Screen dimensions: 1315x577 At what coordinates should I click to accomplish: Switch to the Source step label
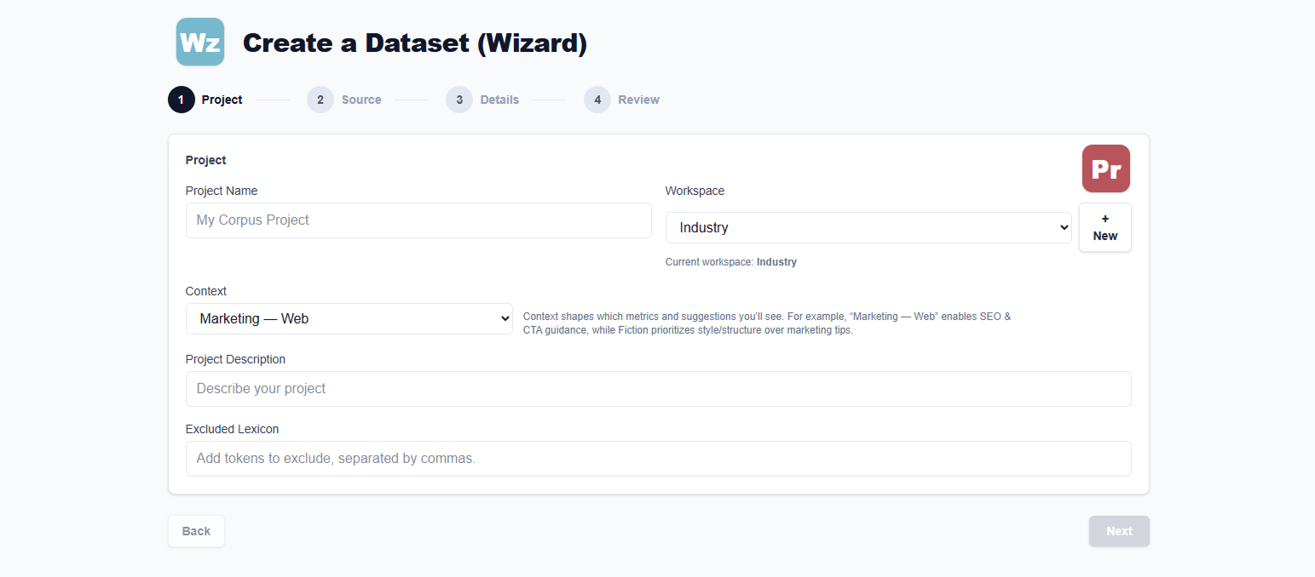(361, 100)
